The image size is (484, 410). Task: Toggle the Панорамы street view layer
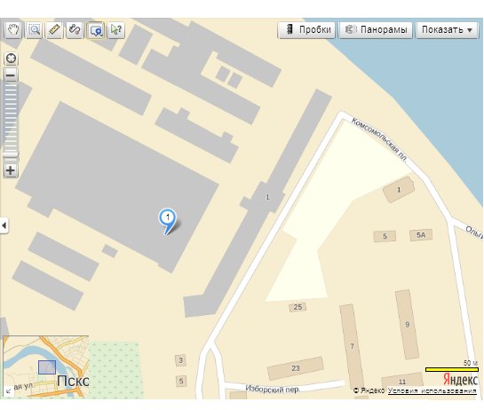coord(376,30)
